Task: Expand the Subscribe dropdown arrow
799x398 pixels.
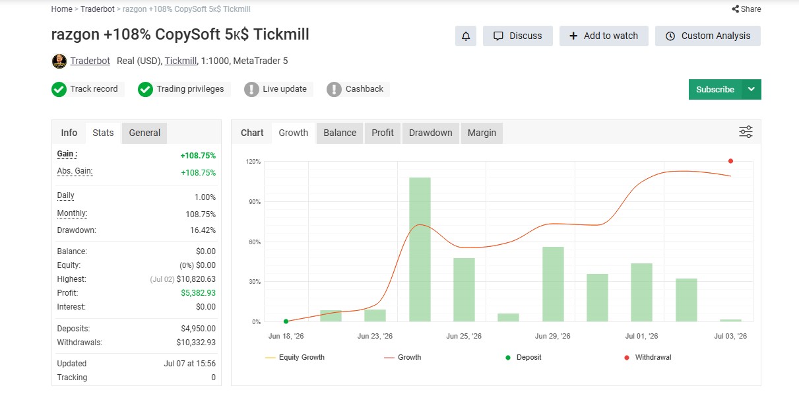Action: (x=751, y=90)
